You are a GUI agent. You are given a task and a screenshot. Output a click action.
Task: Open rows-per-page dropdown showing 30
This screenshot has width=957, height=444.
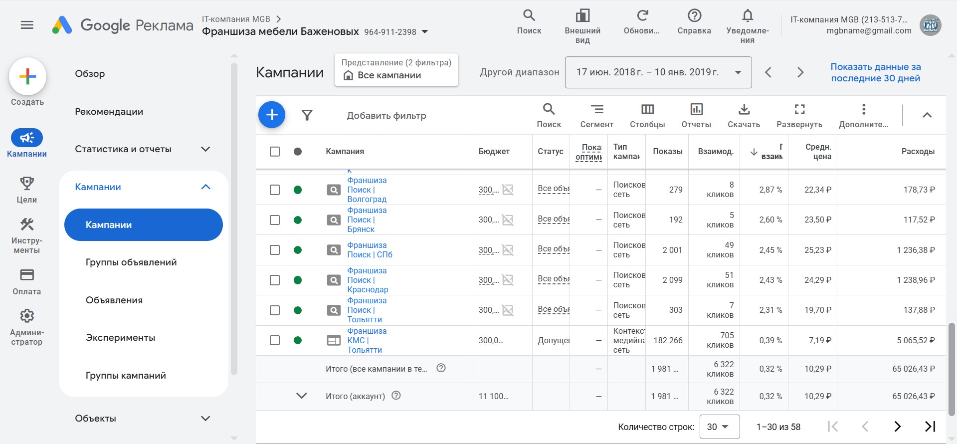click(x=719, y=427)
